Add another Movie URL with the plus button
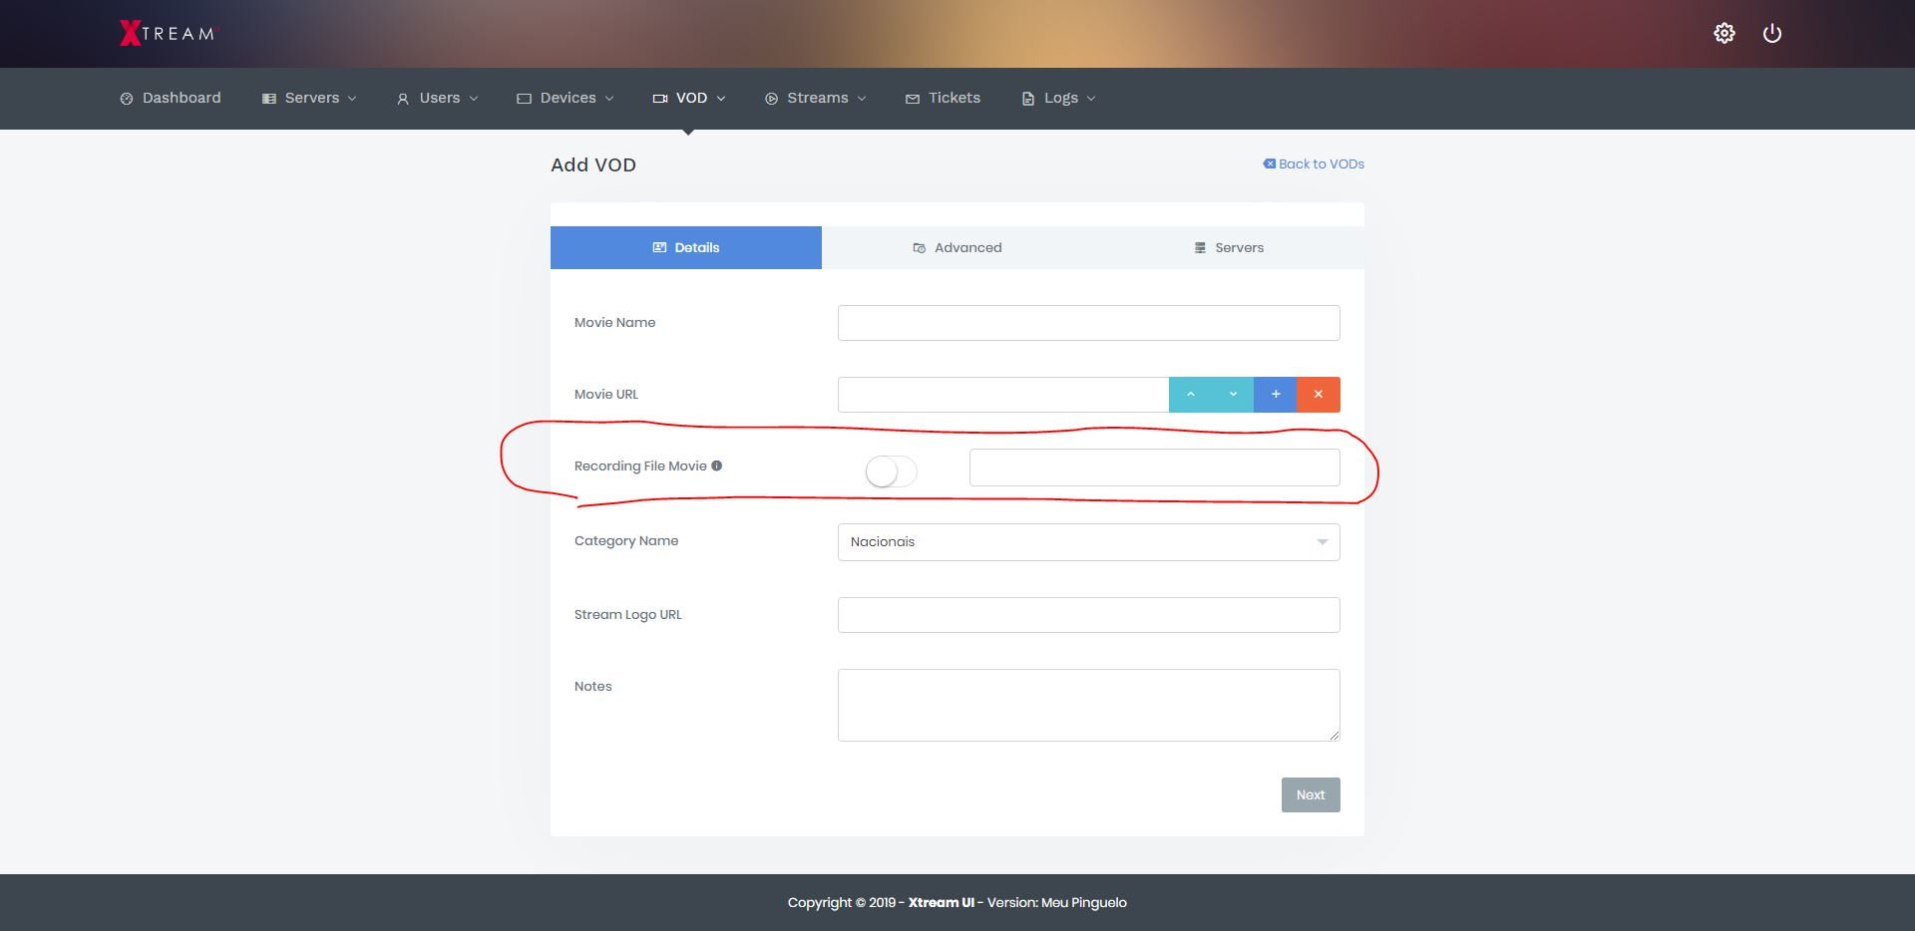The image size is (1915, 931). click(1276, 395)
